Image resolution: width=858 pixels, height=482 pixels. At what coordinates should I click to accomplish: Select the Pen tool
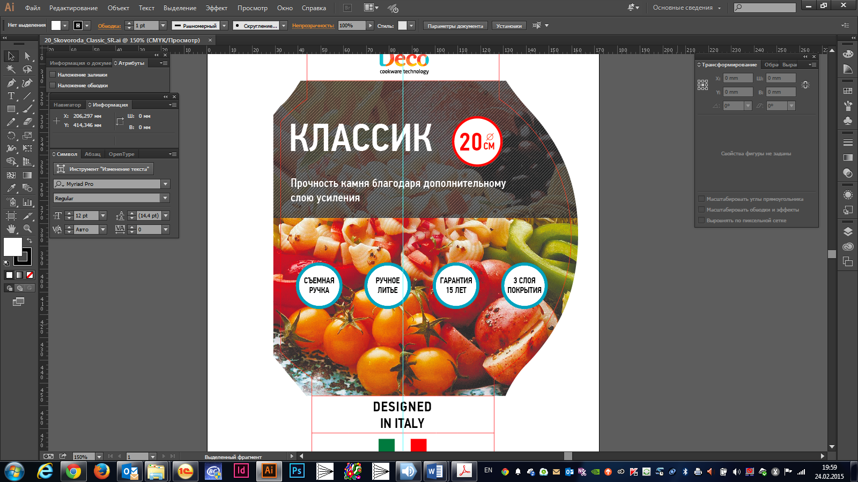point(11,82)
